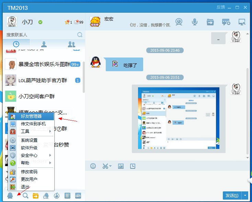This screenshot has height=202, width=252.
Task: Open the send button options dropdown arrow
Action: [x=245, y=195]
